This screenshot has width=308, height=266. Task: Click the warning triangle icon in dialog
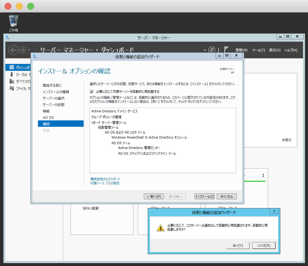161,228
